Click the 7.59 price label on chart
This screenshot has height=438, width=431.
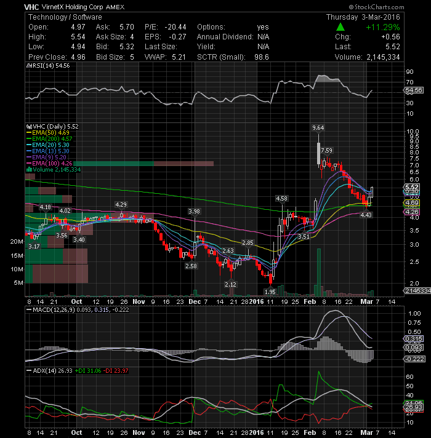pyautogui.click(x=326, y=151)
